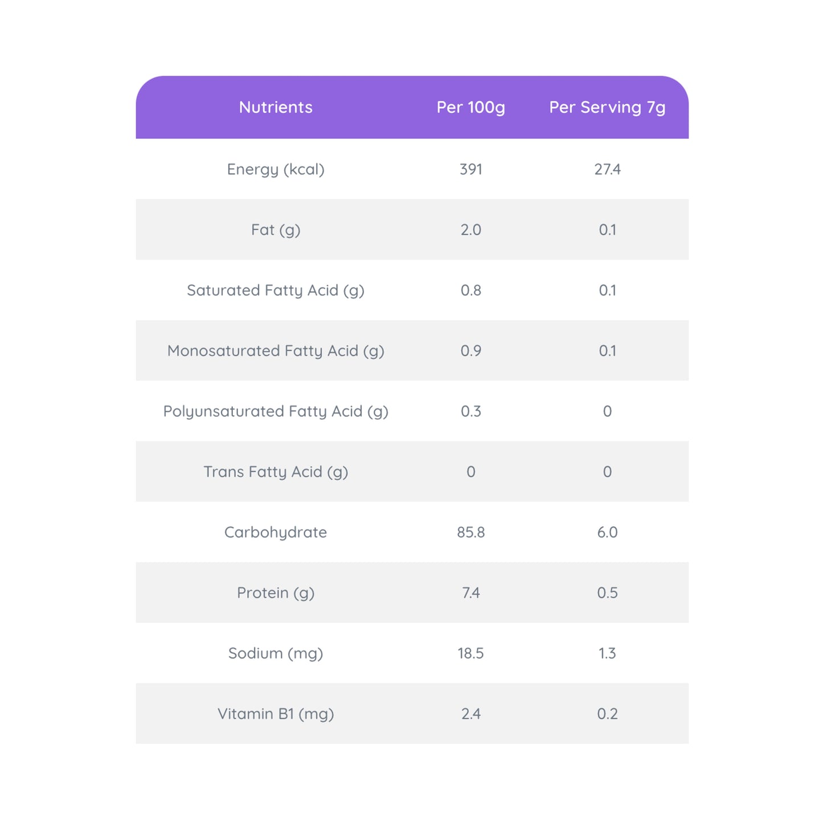Select the Energy (kcal) row label
The image size is (823, 823).
point(276,169)
